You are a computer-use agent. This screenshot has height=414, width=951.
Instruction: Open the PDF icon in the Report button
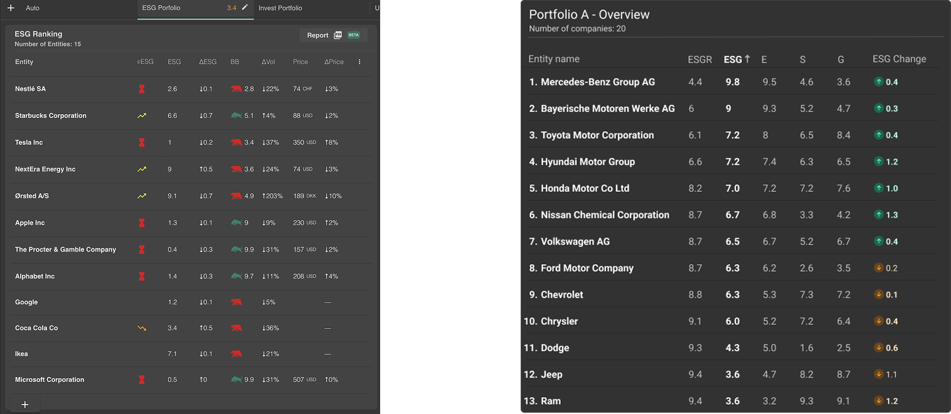[338, 35]
